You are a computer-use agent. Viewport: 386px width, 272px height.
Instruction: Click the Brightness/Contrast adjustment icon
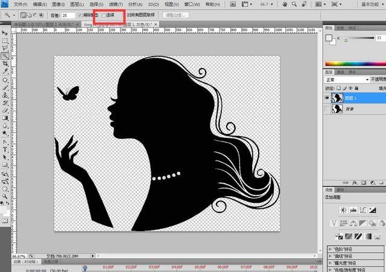(343, 210)
